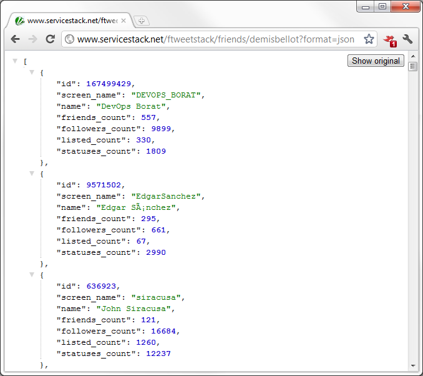Click the listed_count value 67

pos(141,241)
